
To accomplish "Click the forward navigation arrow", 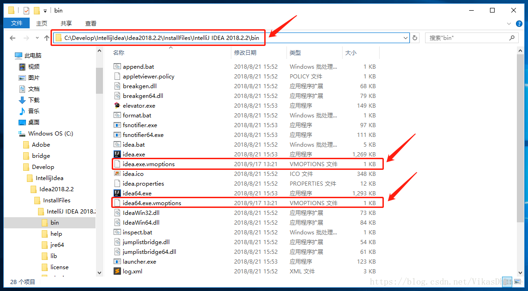I will (26, 38).
